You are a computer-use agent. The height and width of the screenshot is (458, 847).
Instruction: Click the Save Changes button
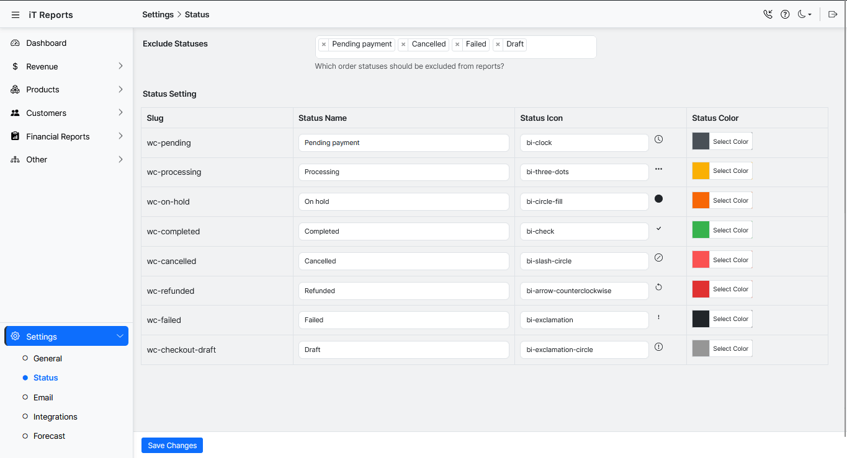click(x=172, y=445)
